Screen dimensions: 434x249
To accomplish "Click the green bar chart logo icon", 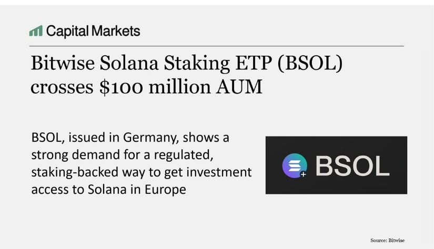I will (x=36, y=31).
